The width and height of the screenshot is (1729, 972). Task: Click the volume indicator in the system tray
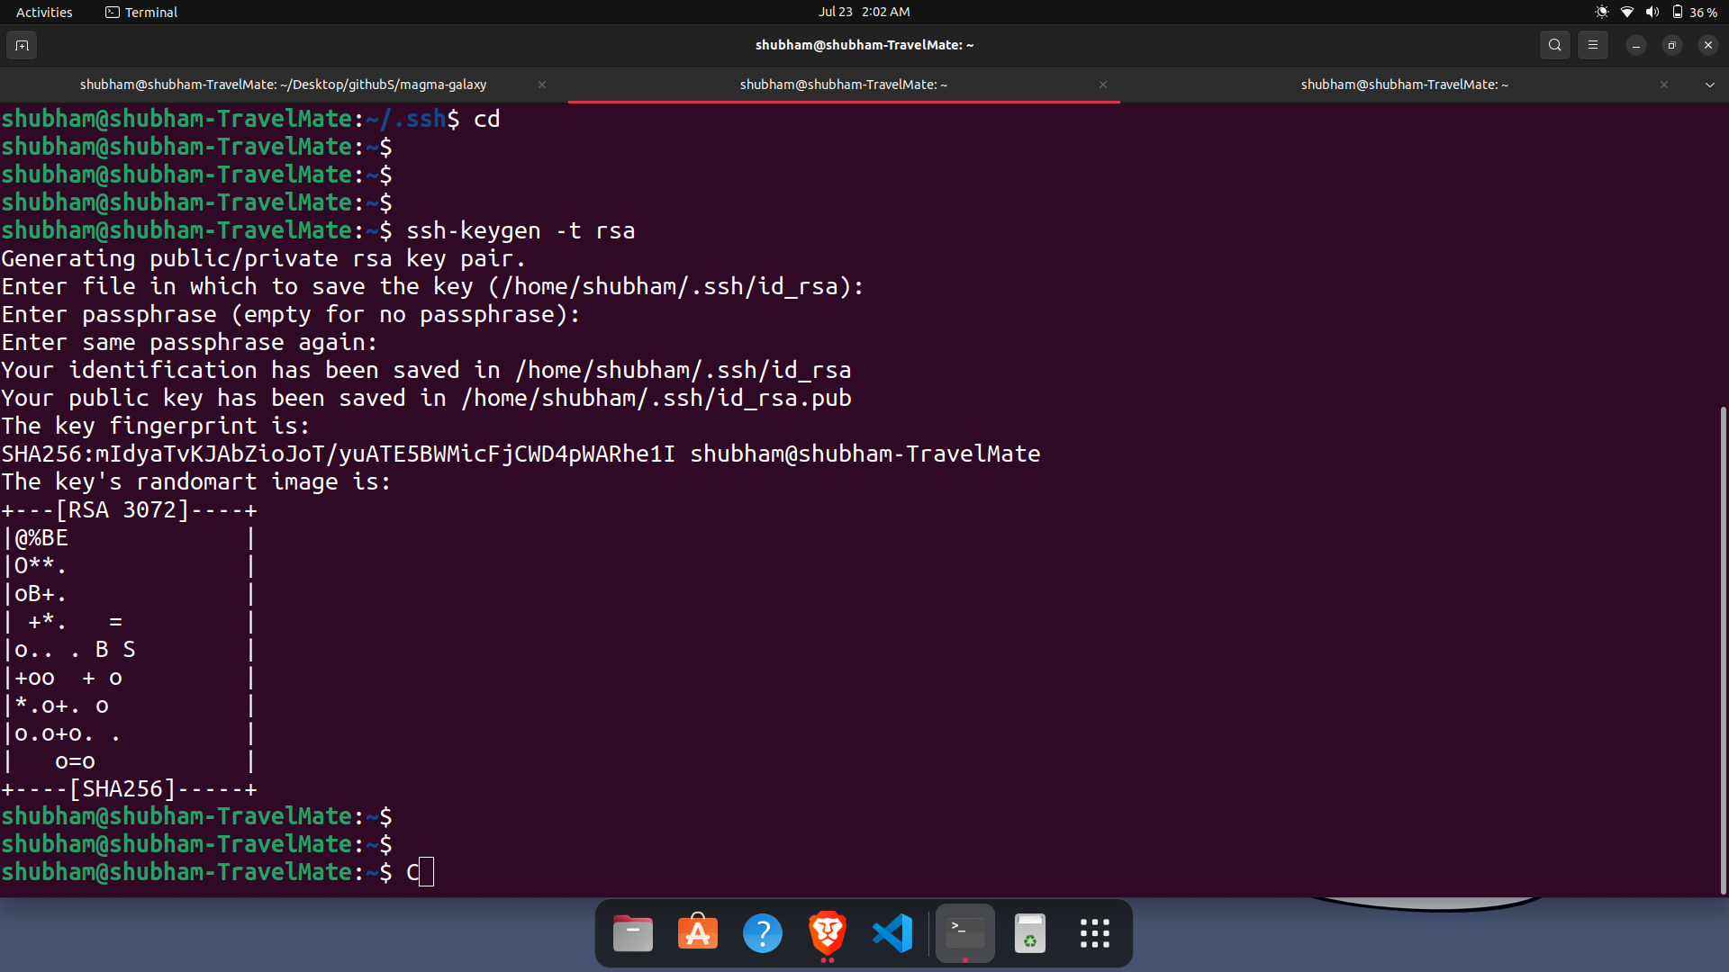pyautogui.click(x=1652, y=12)
